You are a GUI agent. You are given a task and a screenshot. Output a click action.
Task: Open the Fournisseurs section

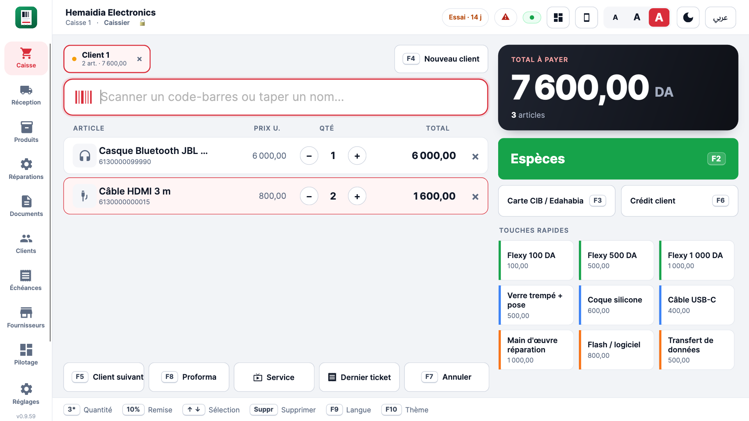26,318
